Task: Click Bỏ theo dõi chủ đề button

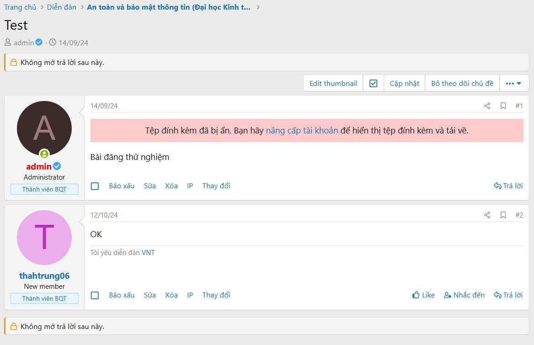Action: (x=462, y=84)
